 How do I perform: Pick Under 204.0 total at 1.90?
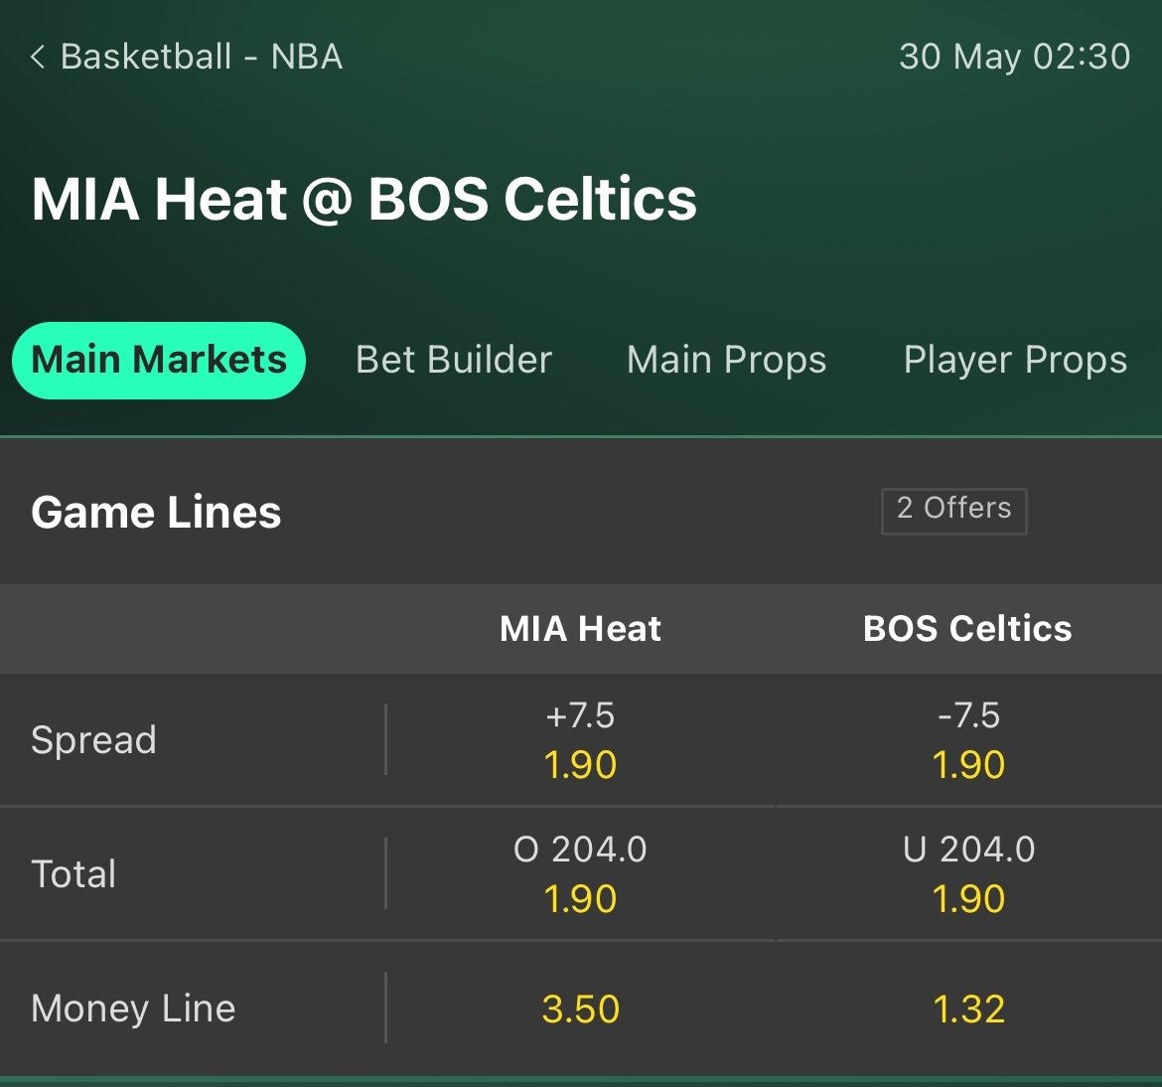click(968, 874)
